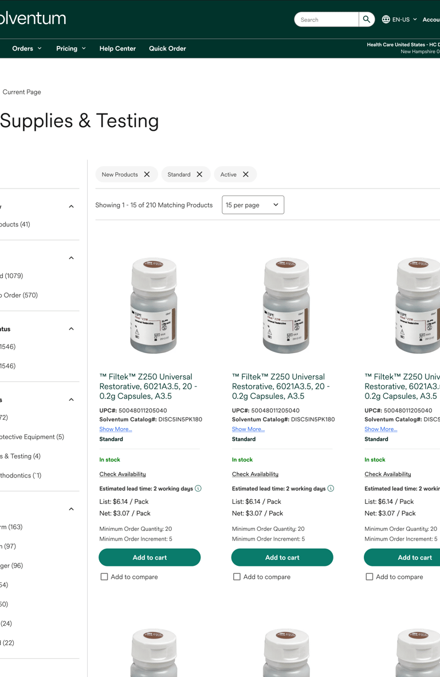Open product image in second row, first column

click(x=154, y=652)
